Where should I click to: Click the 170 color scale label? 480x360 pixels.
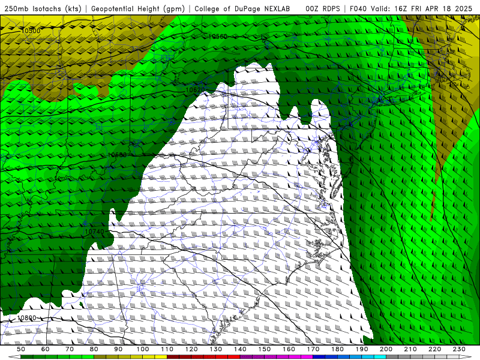(x=313, y=349)
